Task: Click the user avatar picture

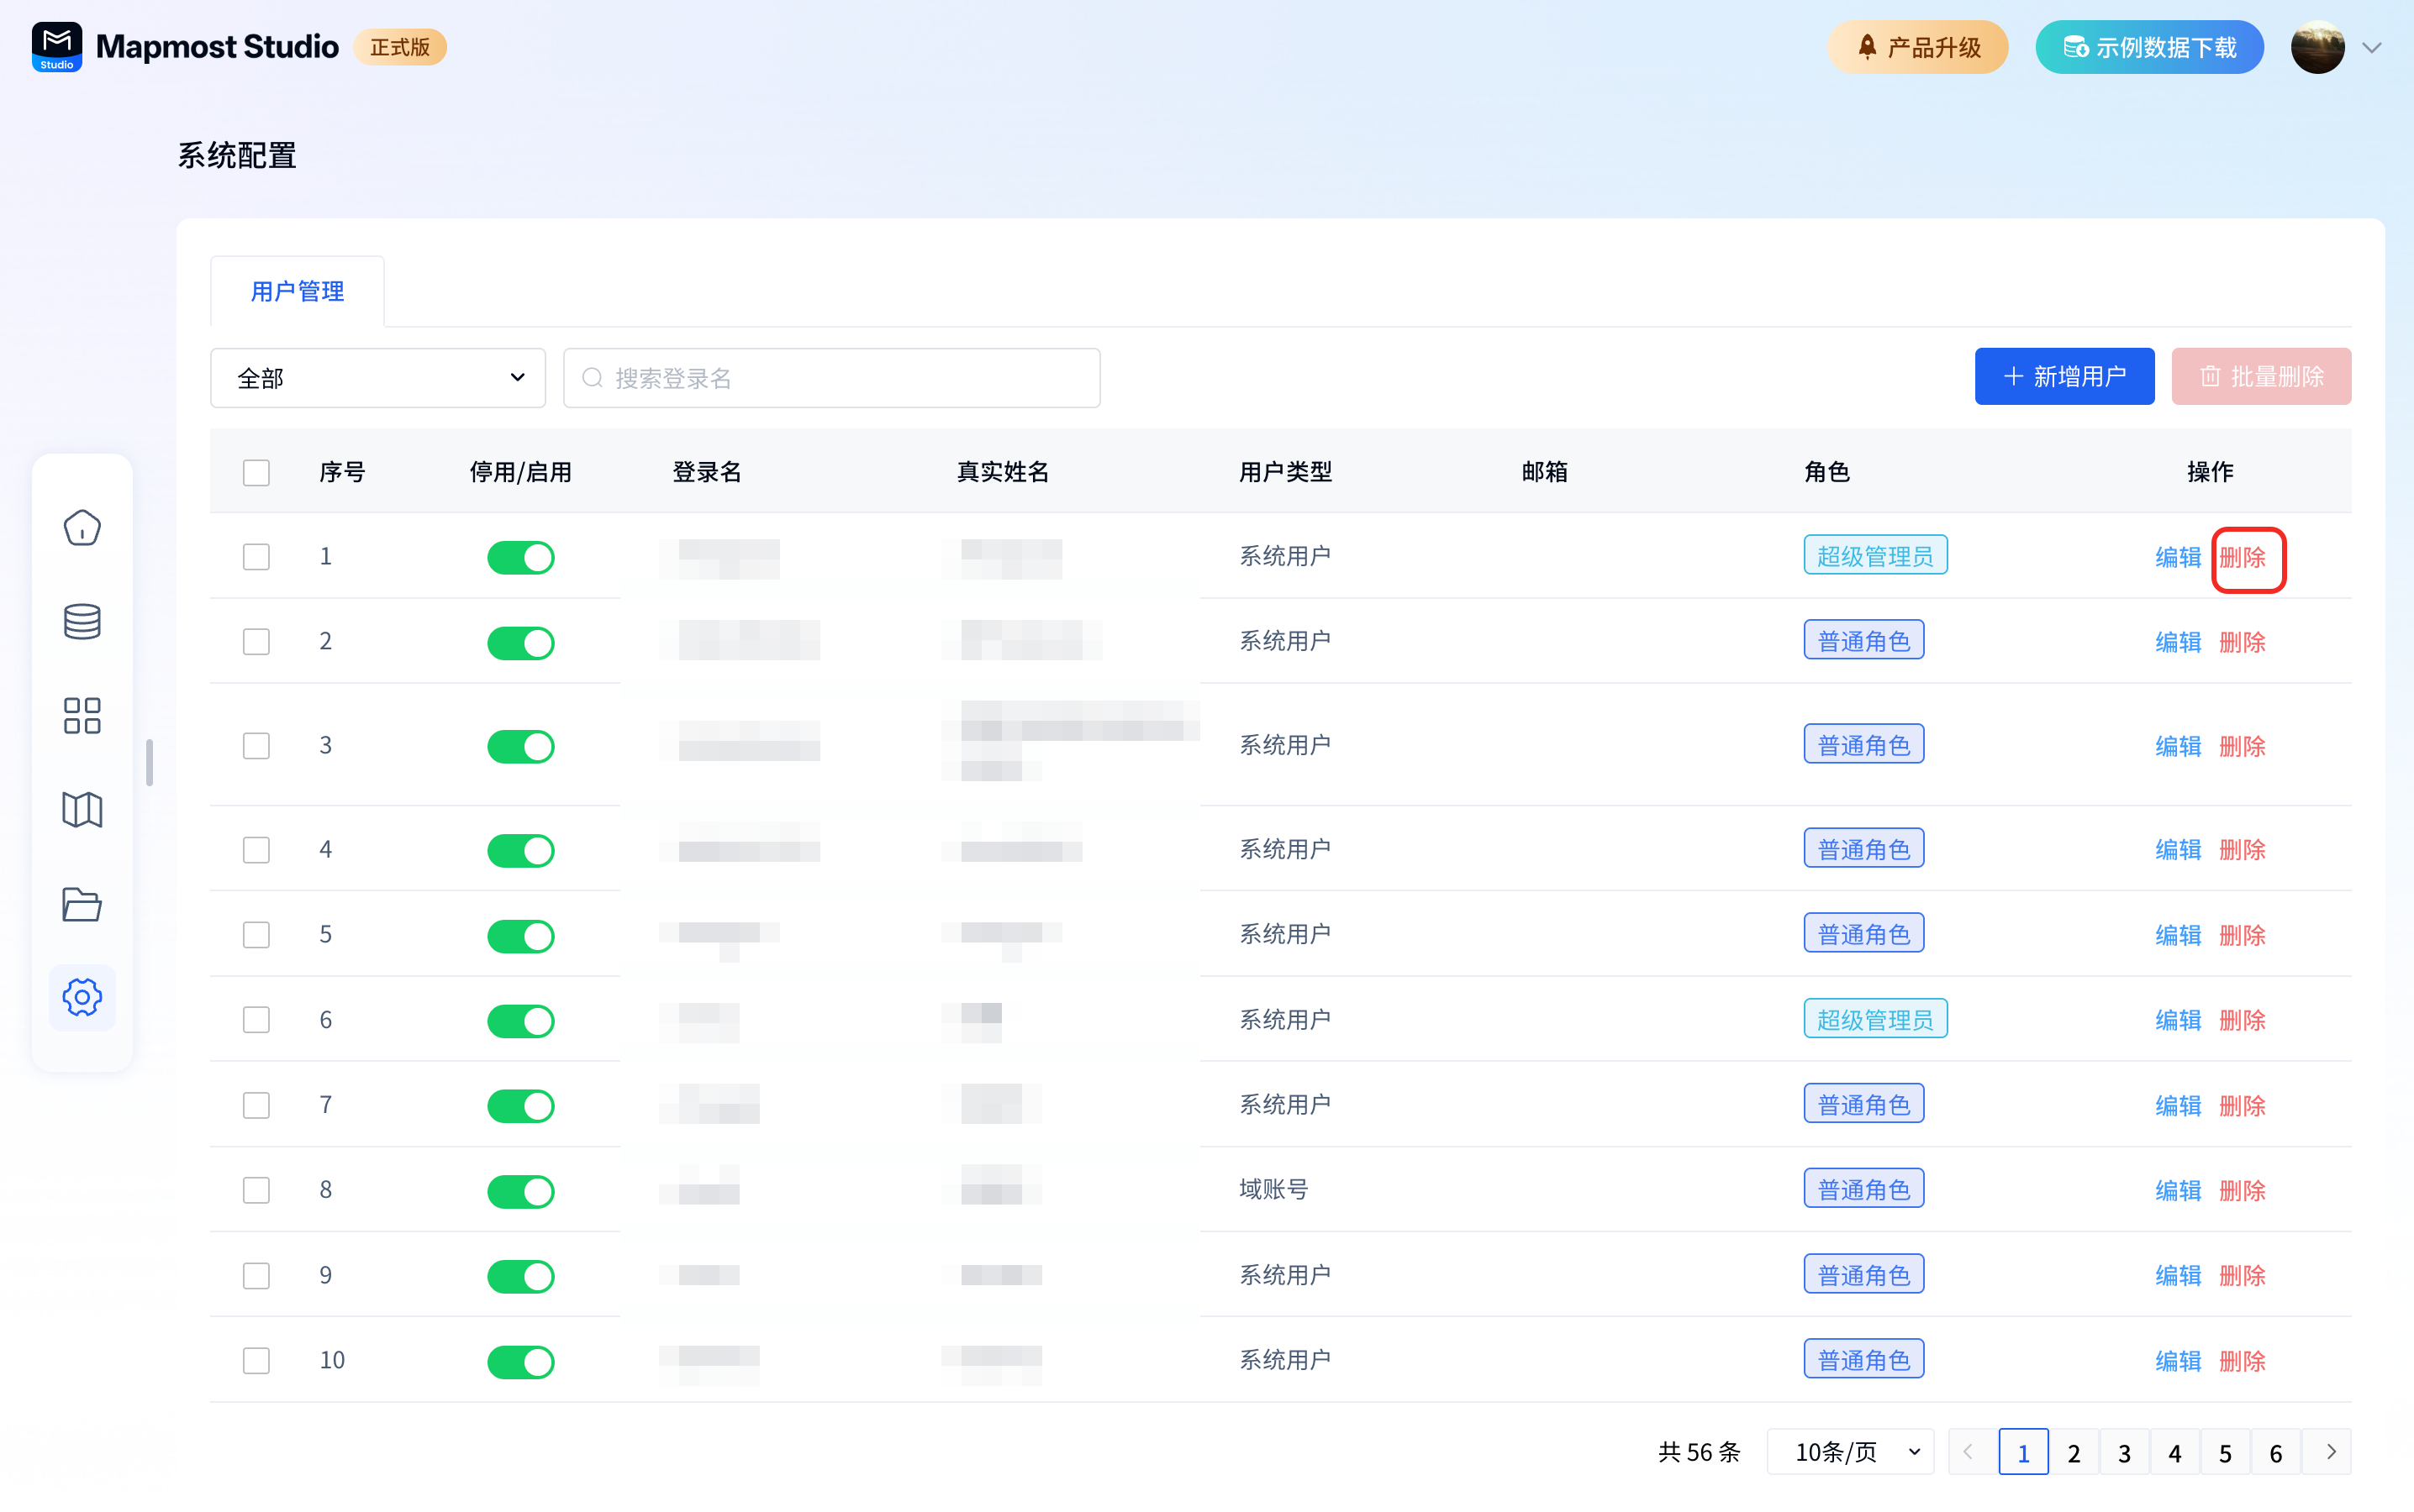Action: (2317, 47)
